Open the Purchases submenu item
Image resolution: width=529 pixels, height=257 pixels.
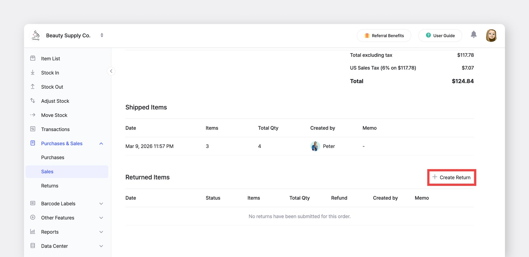pyautogui.click(x=53, y=157)
